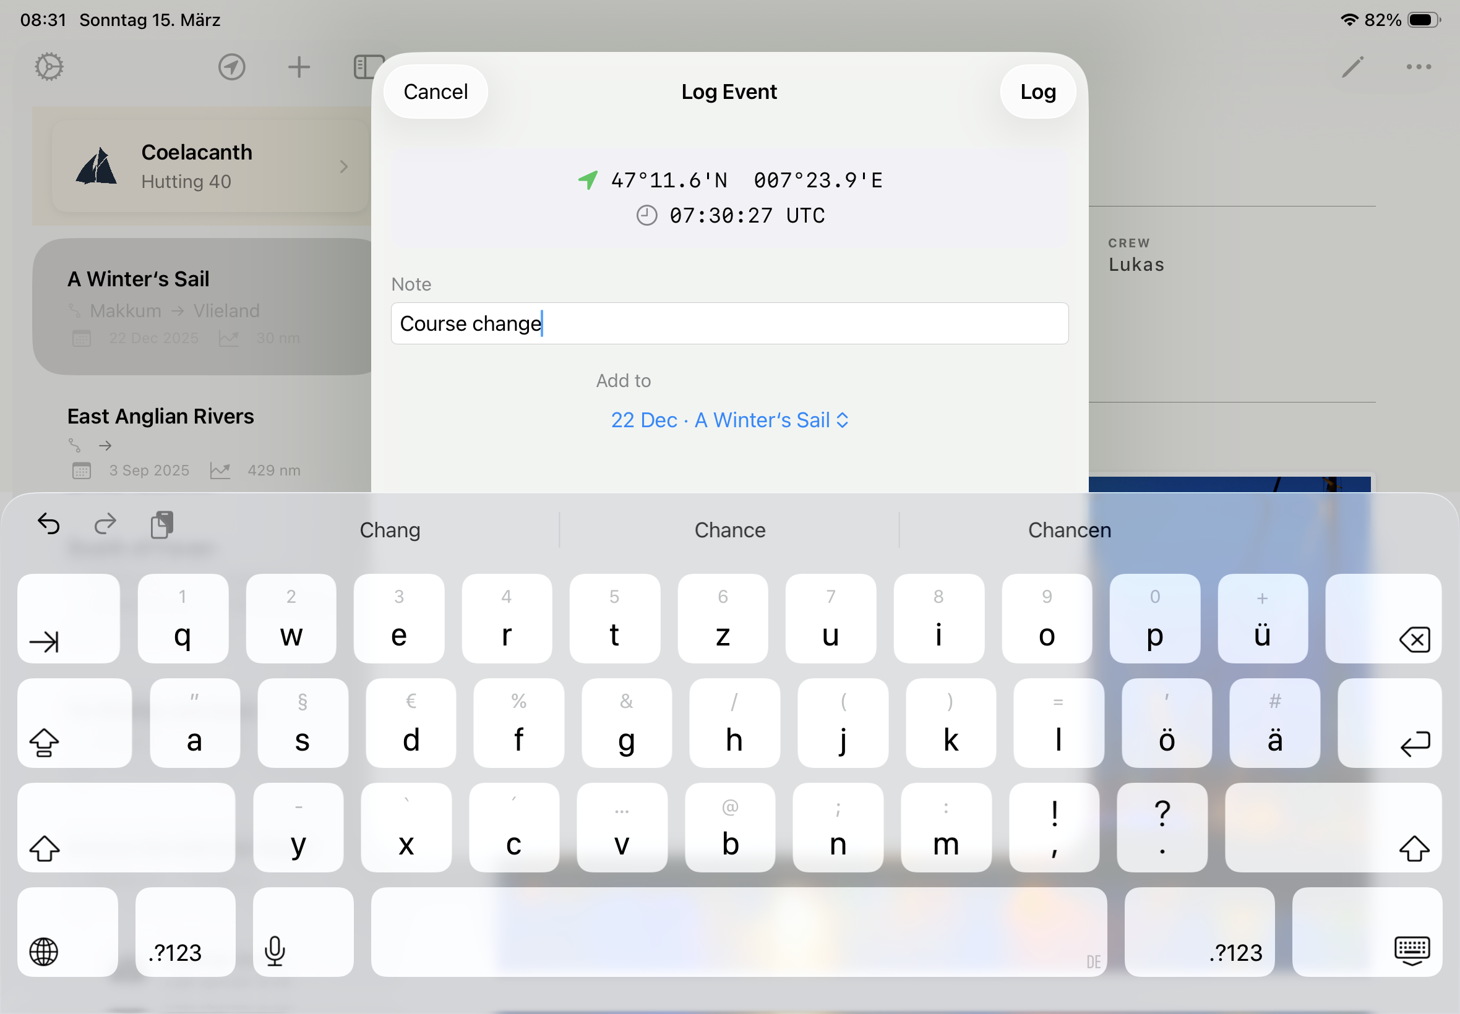Add a new trip with the plus icon
Image resolution: width=1460 pixels, height=1014 pixels.
tap(299, 67)
